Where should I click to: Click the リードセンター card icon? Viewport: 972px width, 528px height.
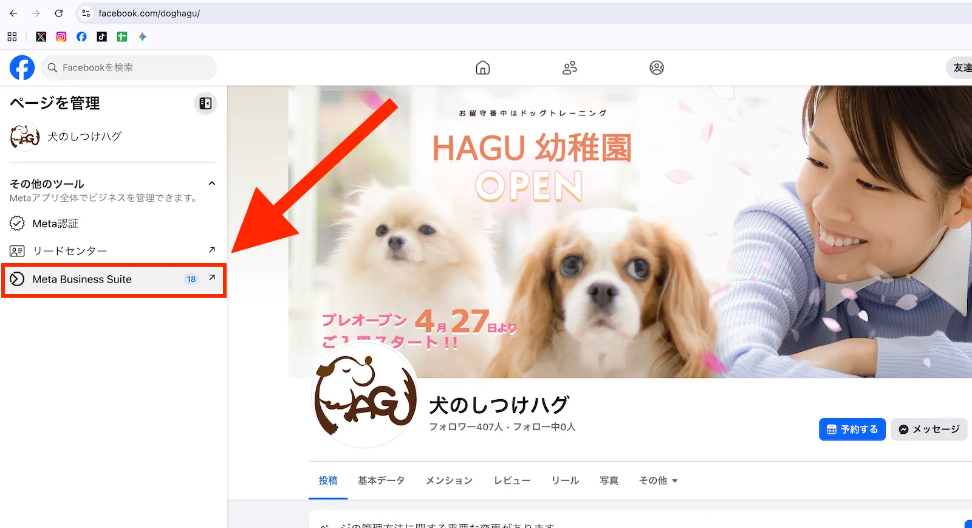(x=17, y=251)
